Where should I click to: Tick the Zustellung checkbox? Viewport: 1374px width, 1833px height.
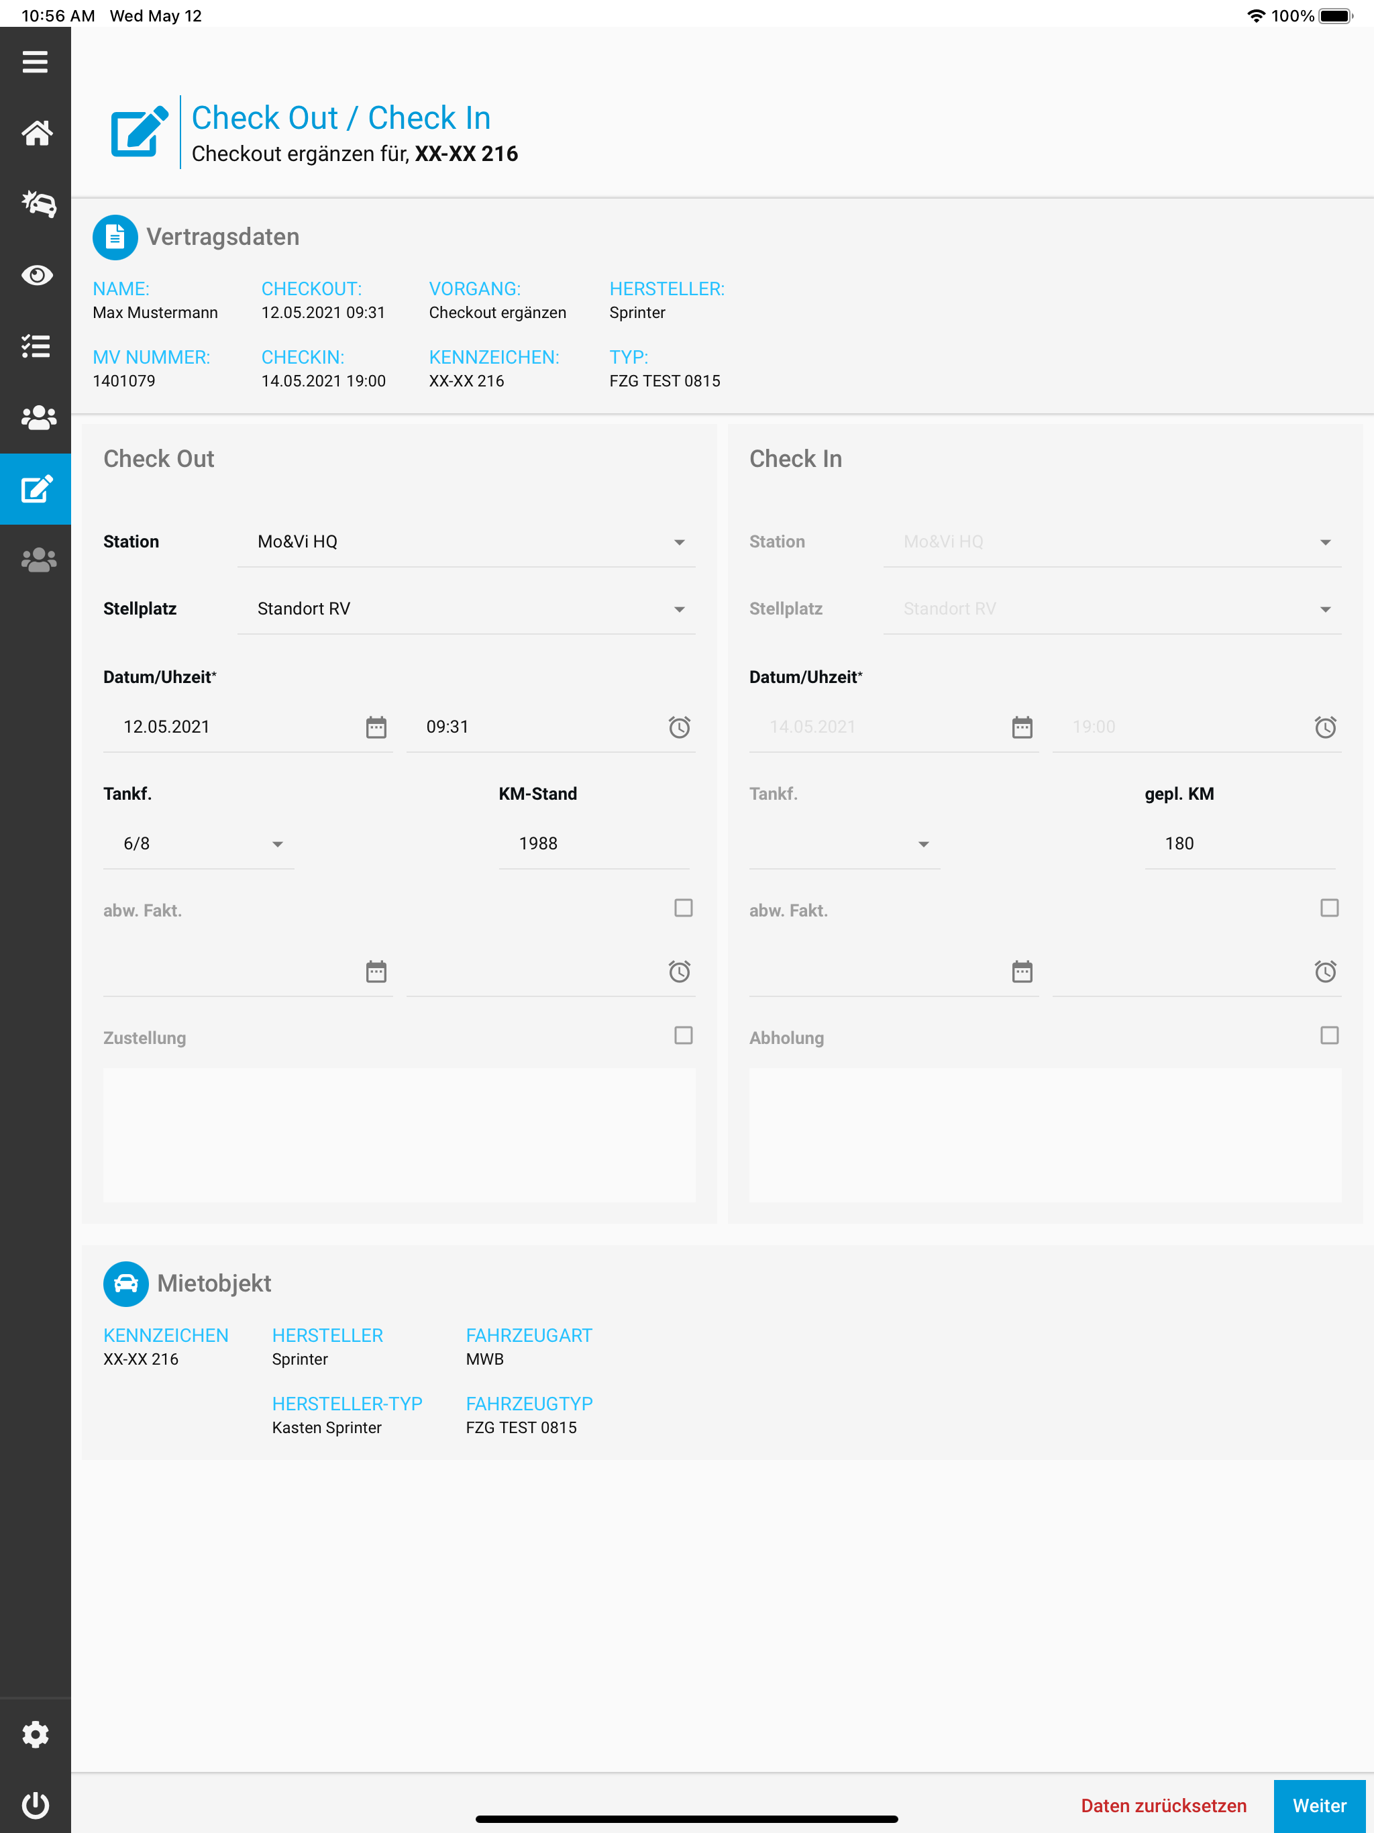(683, 1036)
